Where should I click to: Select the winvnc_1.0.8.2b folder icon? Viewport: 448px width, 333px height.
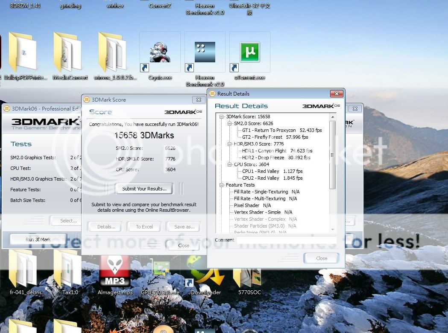[113, 52]
